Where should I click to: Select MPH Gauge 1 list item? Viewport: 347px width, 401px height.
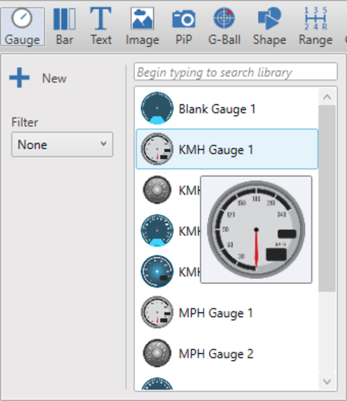[227, 312]
